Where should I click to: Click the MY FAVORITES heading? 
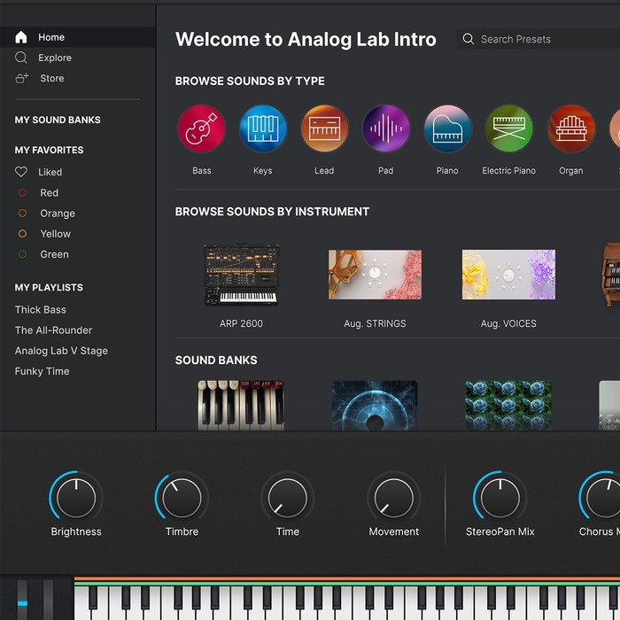coord(49,150)
